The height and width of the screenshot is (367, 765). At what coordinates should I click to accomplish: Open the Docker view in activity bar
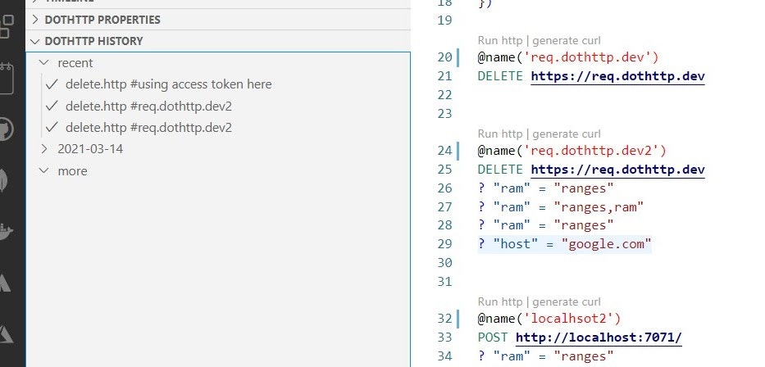(x=5, y=232)
